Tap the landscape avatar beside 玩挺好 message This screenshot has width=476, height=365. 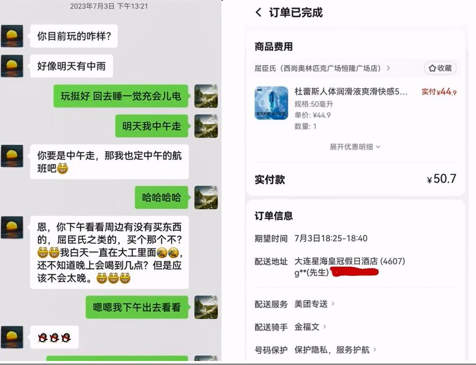coord(206,96)
